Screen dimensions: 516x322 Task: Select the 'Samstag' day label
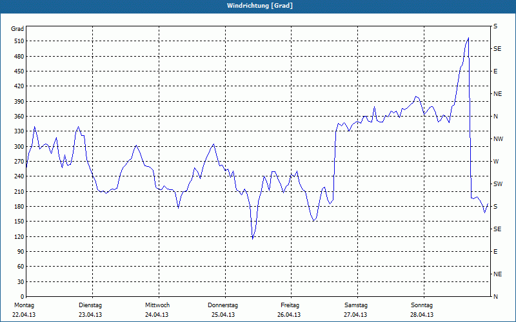coord(356,305)
